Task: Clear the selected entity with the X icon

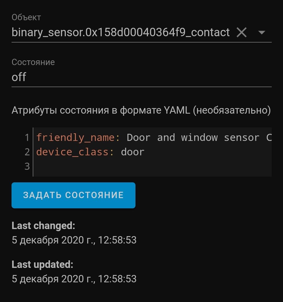Action: click(241, 33)
